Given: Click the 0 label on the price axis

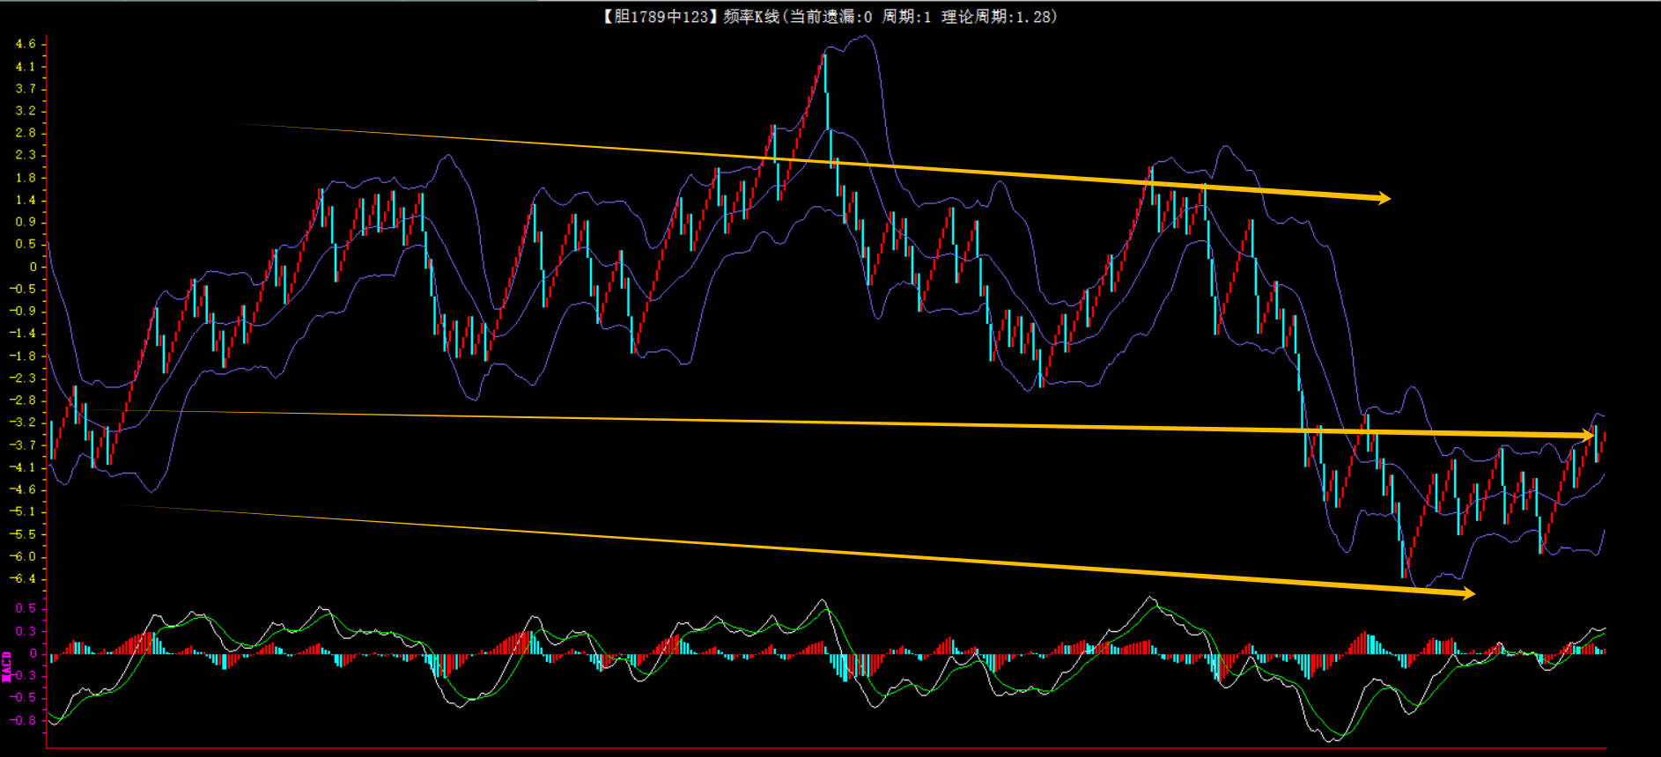Looking at the screenshot, I should (33, 267).
